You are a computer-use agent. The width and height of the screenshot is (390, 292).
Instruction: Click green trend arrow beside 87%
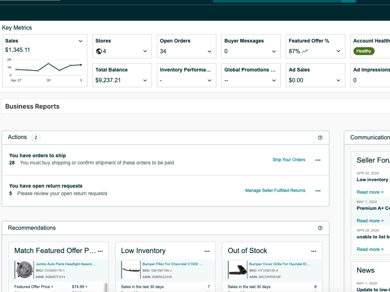[305, 51]
